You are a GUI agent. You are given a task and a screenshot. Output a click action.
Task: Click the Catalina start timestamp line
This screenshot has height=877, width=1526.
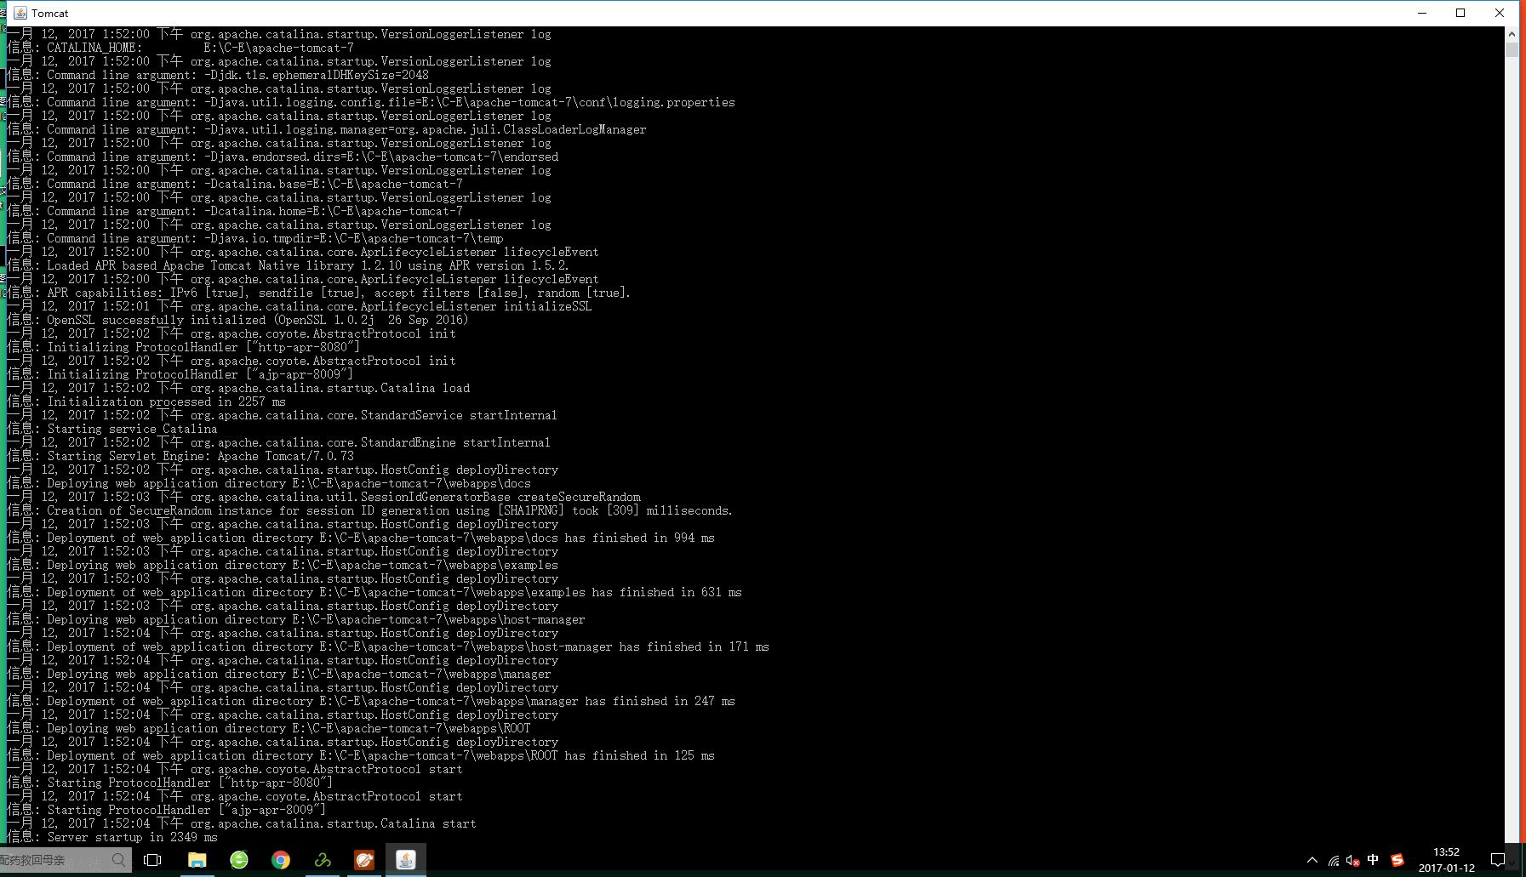pos(242,823)
